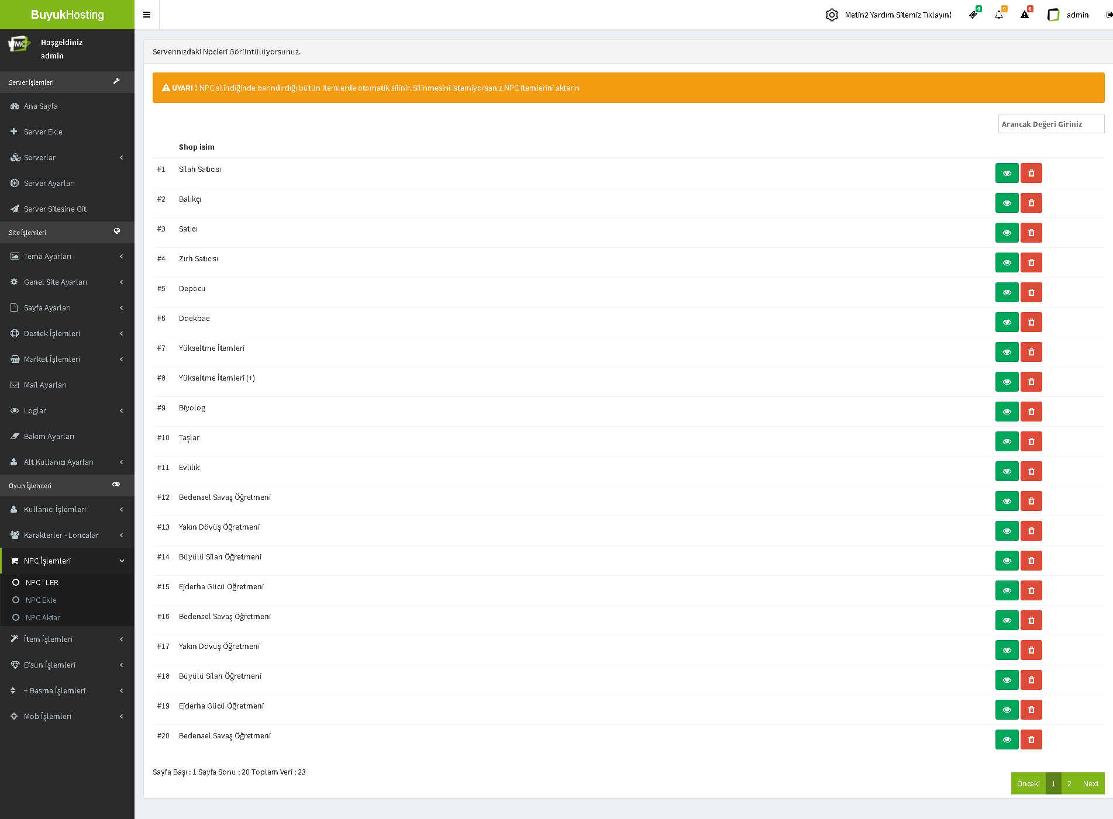This screenshot has height=819, width=1113.
Task: Click eye icon for Taşlar row
Action: [x=1007, y=441]
